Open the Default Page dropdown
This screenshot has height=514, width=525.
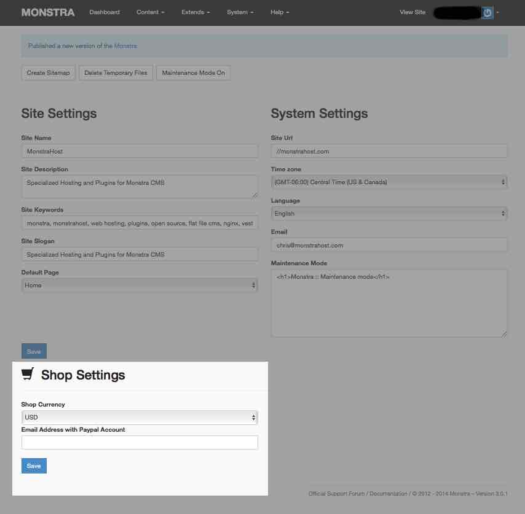point(140,285)
